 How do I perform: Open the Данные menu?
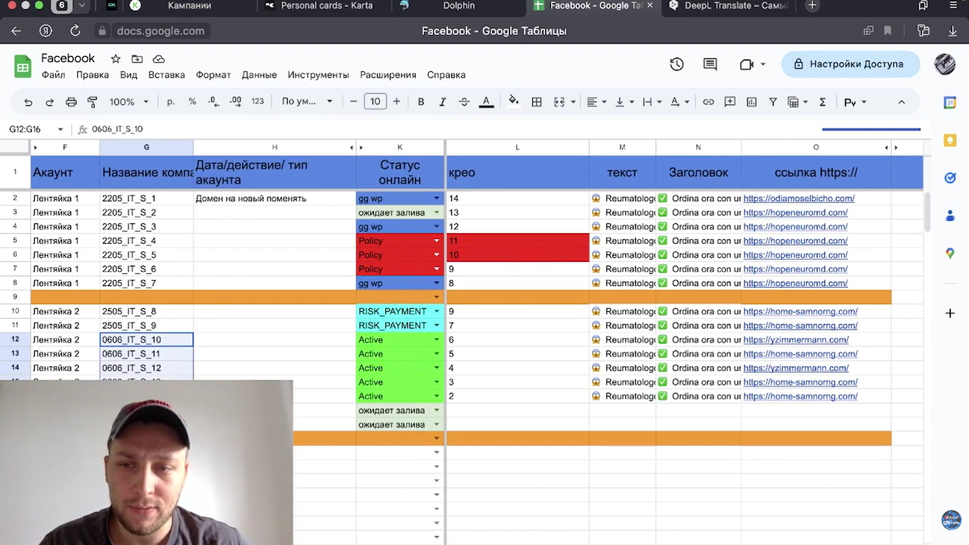point(259,75)
